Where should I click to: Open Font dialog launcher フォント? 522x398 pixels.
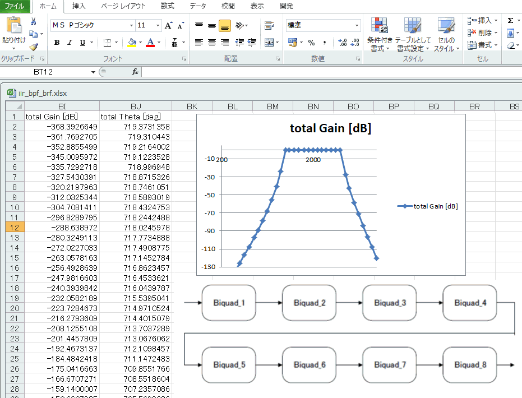[x=184, y=59]
